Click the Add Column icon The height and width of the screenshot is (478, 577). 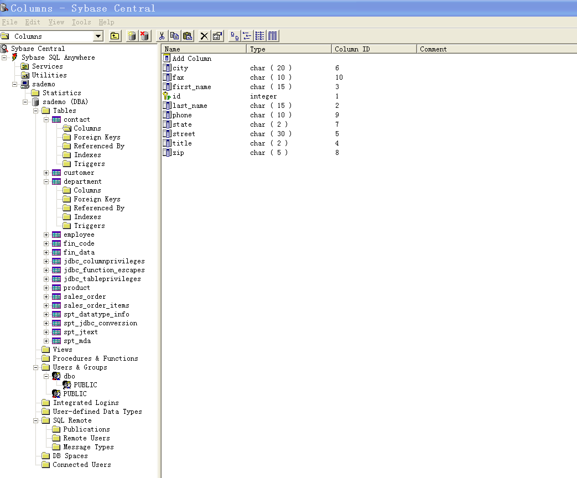tap(167, 58)
